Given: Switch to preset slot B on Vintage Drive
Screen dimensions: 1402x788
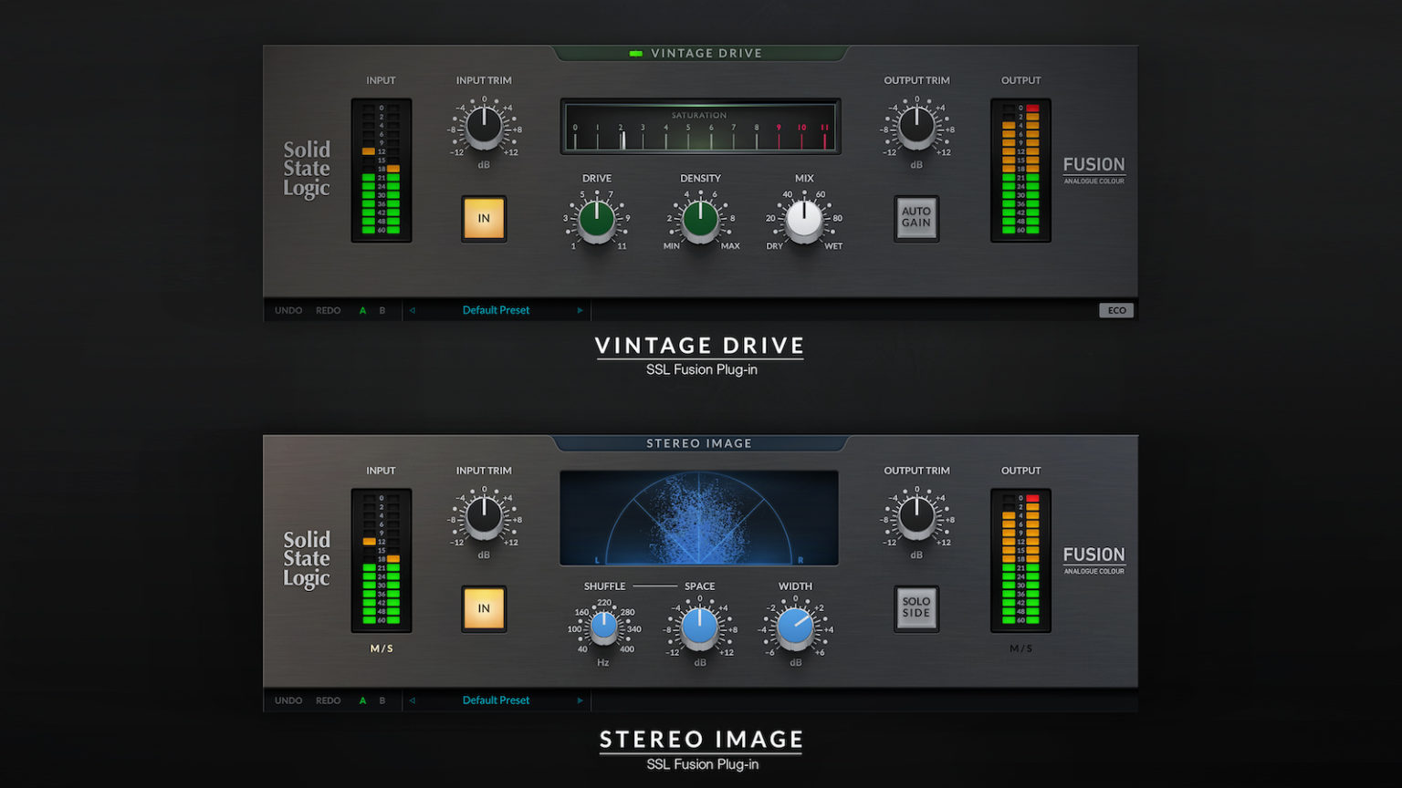Looking at the screenshot, I should pyautogui.click(x=382, y=310).
